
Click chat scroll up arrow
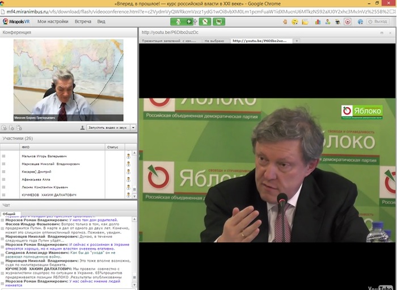point(134,219)
